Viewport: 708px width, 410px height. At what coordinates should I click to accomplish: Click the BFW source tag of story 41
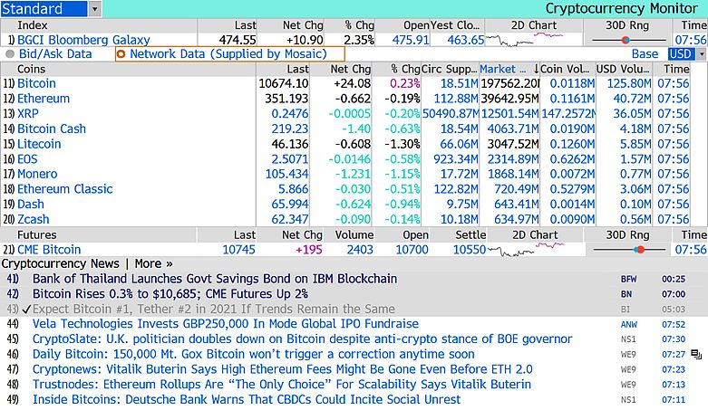coord(628,279)
